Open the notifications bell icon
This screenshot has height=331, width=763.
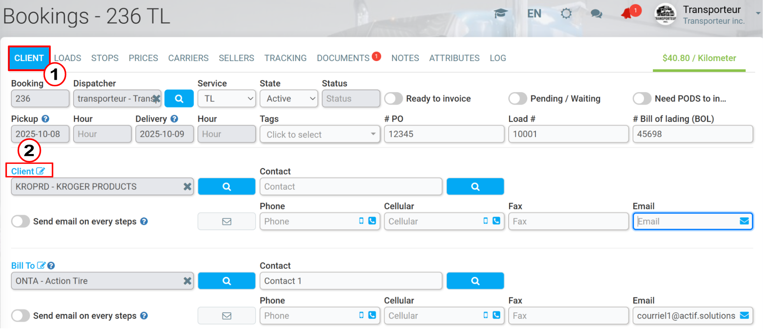[x=627, y=14]
